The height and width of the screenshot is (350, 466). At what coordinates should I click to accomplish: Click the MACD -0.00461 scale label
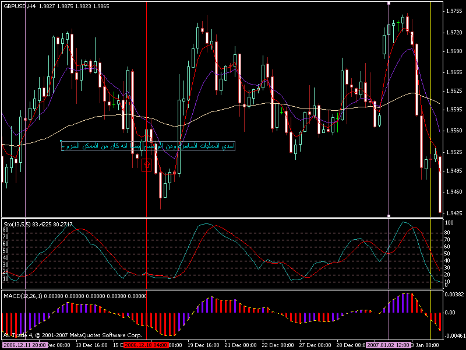(x=454, y=336)
